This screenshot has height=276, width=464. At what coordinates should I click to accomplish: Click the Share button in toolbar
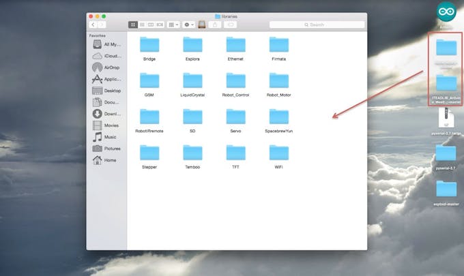(215, 25)
